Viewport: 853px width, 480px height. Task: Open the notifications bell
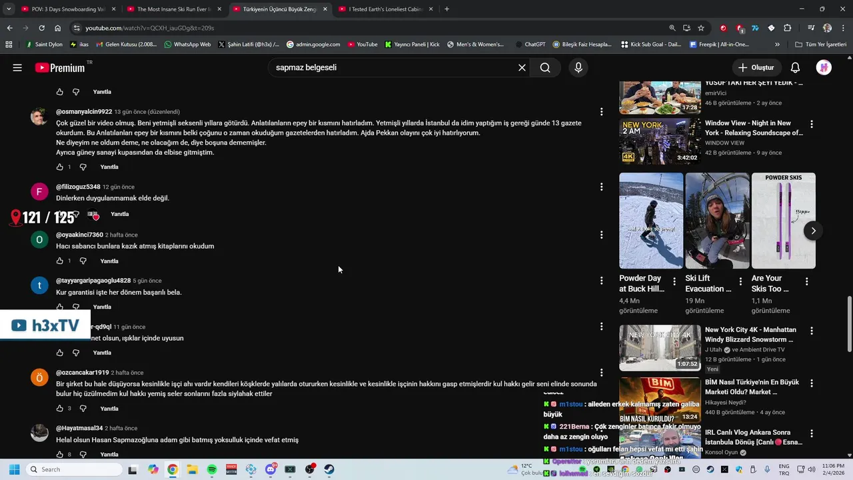click(x=795, y=67)
